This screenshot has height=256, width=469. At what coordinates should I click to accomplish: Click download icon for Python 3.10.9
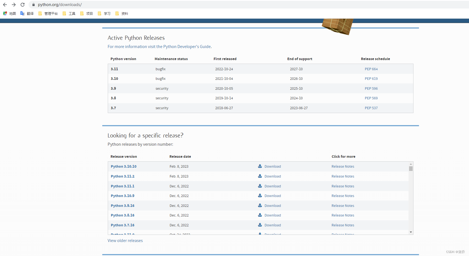pyautogui.click(x=260, y=196)
